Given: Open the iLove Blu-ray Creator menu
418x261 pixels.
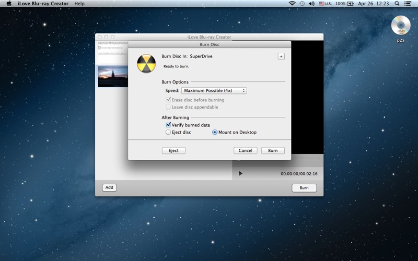Looking at the screenshot, I should tap(43, 4).
